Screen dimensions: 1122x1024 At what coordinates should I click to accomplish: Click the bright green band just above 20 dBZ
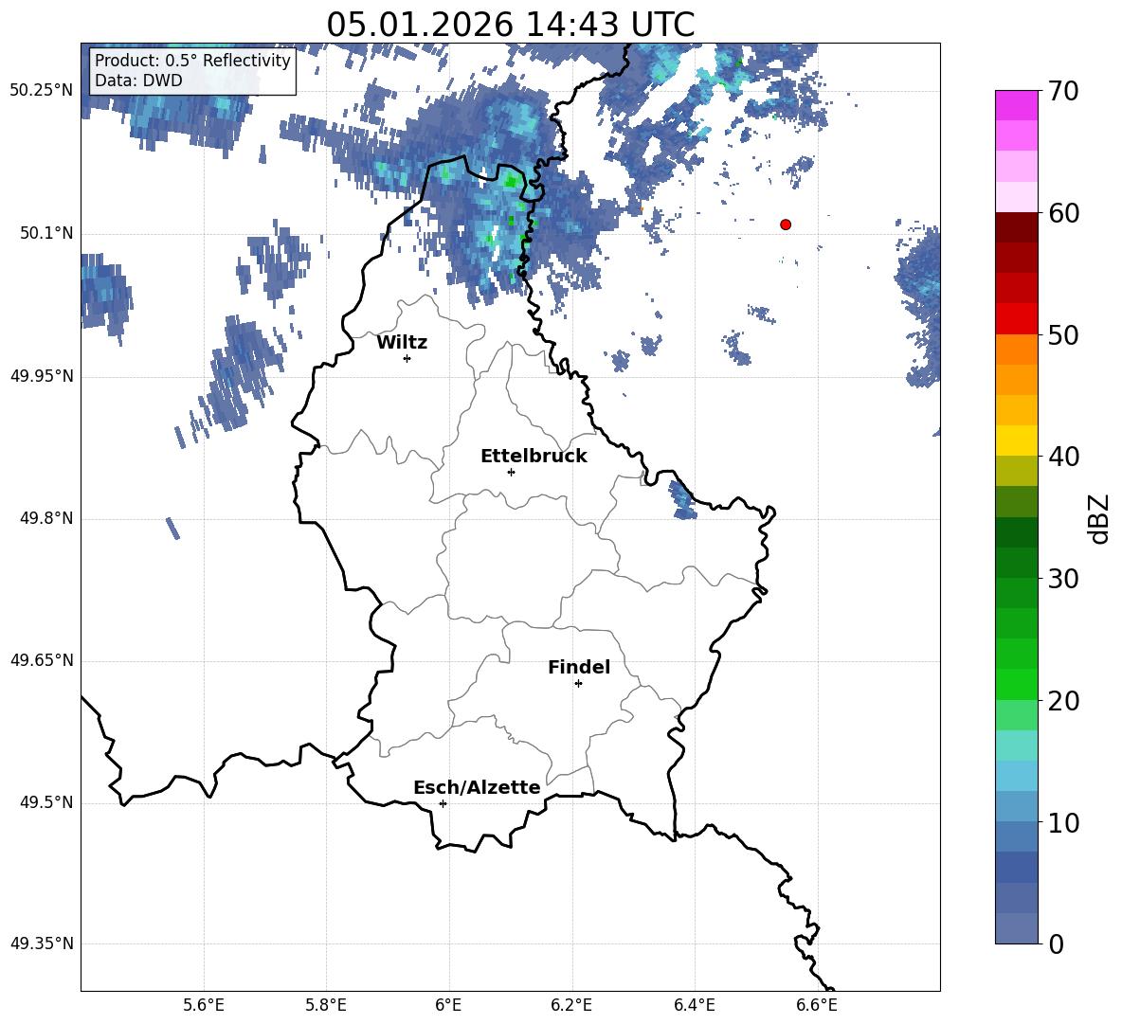coord(1017,684)
